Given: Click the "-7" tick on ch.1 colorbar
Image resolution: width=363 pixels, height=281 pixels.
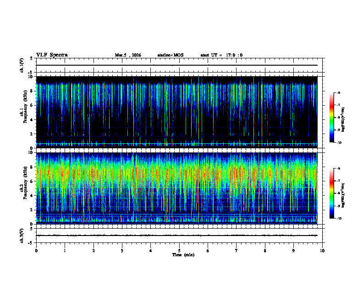Looking at the screenshot, I should (x=338, y=105).
